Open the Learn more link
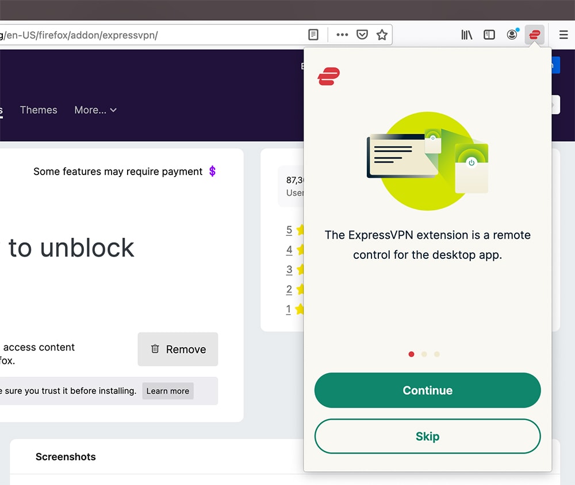Screen dimensions: 575x485 point(168,391)
